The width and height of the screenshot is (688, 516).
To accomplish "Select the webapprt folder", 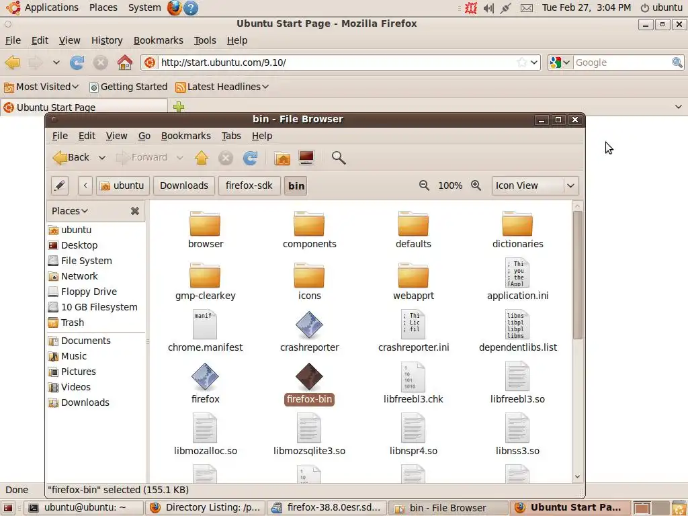I will point(413,275).
